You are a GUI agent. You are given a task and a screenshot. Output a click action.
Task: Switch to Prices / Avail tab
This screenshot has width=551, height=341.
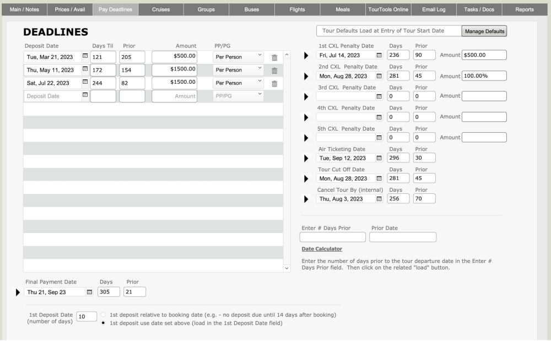tap(70, 9)
